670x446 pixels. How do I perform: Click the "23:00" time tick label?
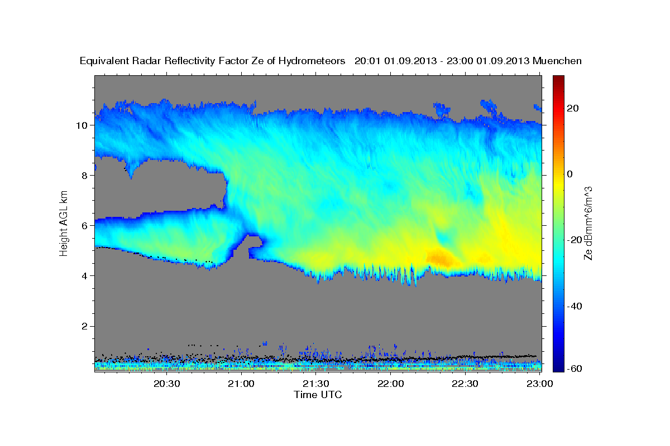pyautogui.click(x=539, y=384)
